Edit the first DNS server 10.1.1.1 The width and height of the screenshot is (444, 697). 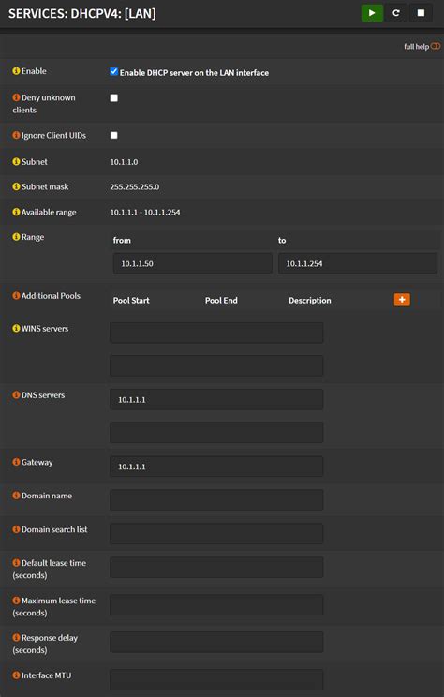(216, 400)
